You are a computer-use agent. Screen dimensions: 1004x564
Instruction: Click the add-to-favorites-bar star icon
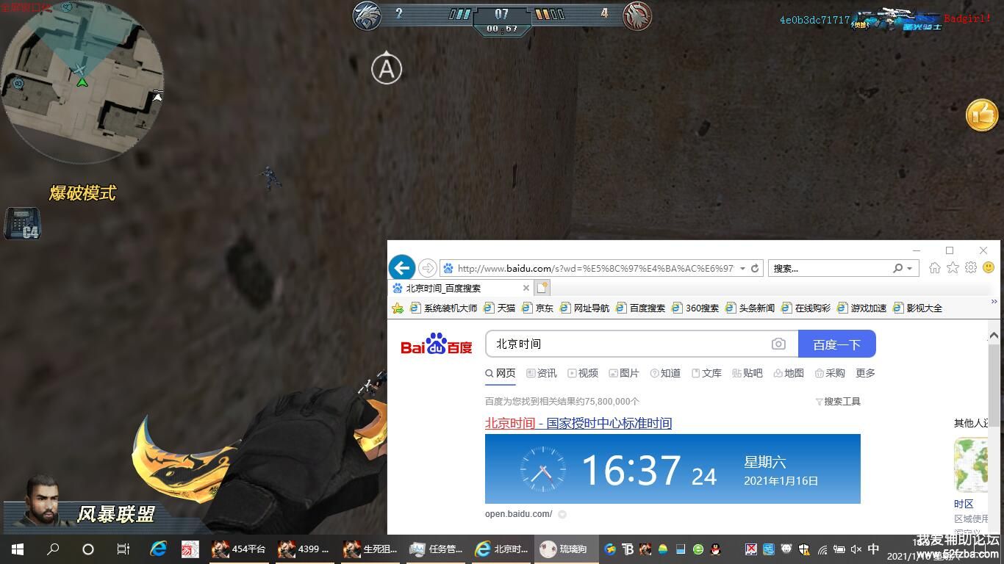(x=398, y=308)
